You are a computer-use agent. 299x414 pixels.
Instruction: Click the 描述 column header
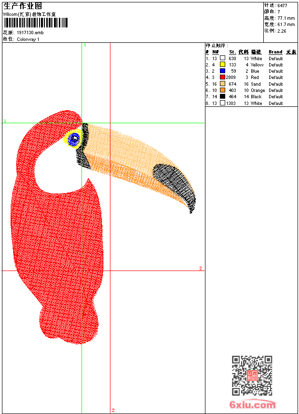pyautogui.click(x=256, y=52)
